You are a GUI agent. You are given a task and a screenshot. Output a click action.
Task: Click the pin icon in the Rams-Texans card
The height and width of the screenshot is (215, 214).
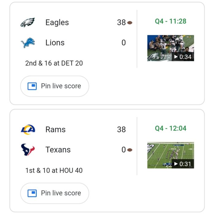[x=32, y=193]
